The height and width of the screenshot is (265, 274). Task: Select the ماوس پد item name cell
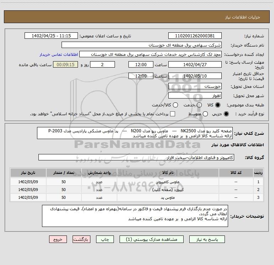pyautogui.click(x=168, y=197)
